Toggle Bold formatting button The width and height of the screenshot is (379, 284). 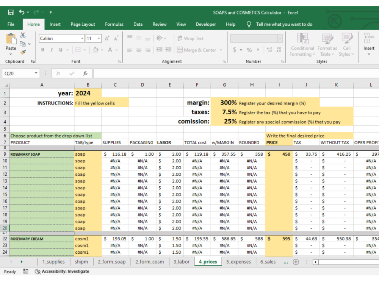pyautogui.click(x=43, y=50)
